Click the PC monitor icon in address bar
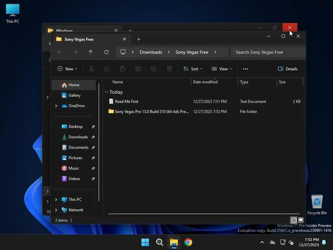 (x=123, y=52)
